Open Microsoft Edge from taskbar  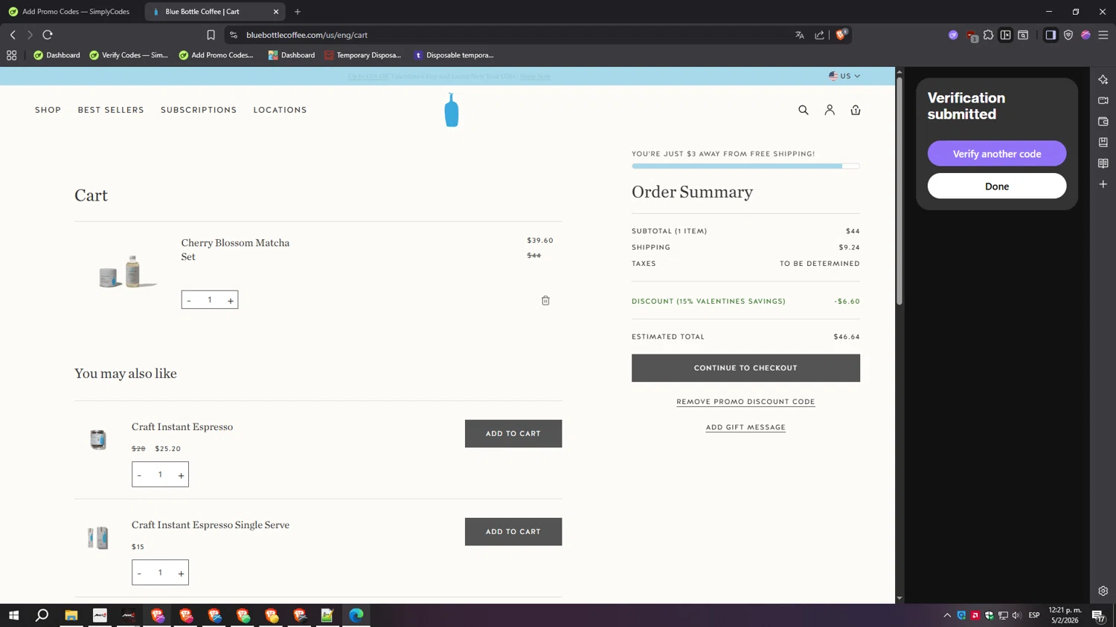click(x=356, y=615)
